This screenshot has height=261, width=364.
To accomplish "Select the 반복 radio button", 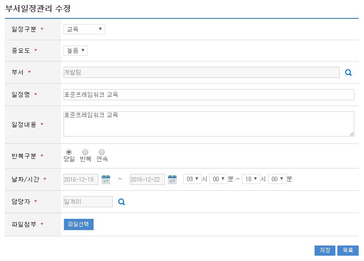I will (x=85, y=152).
